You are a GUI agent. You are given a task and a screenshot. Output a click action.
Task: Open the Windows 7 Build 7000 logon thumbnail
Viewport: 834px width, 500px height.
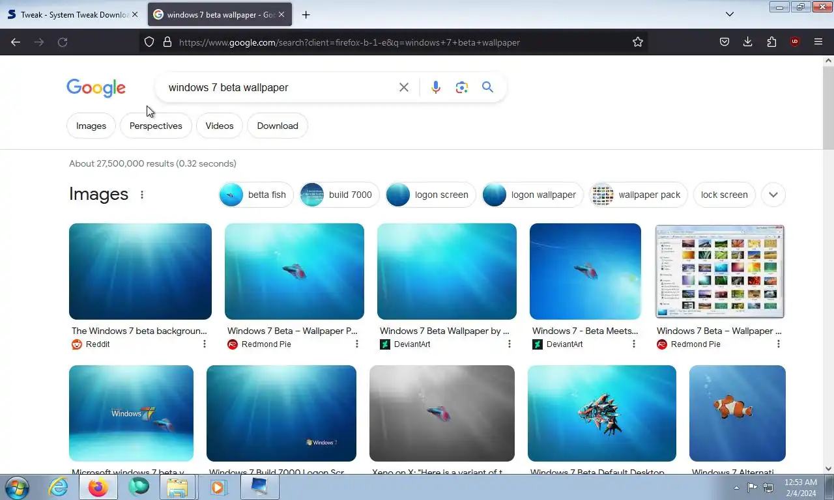point(281,413)
